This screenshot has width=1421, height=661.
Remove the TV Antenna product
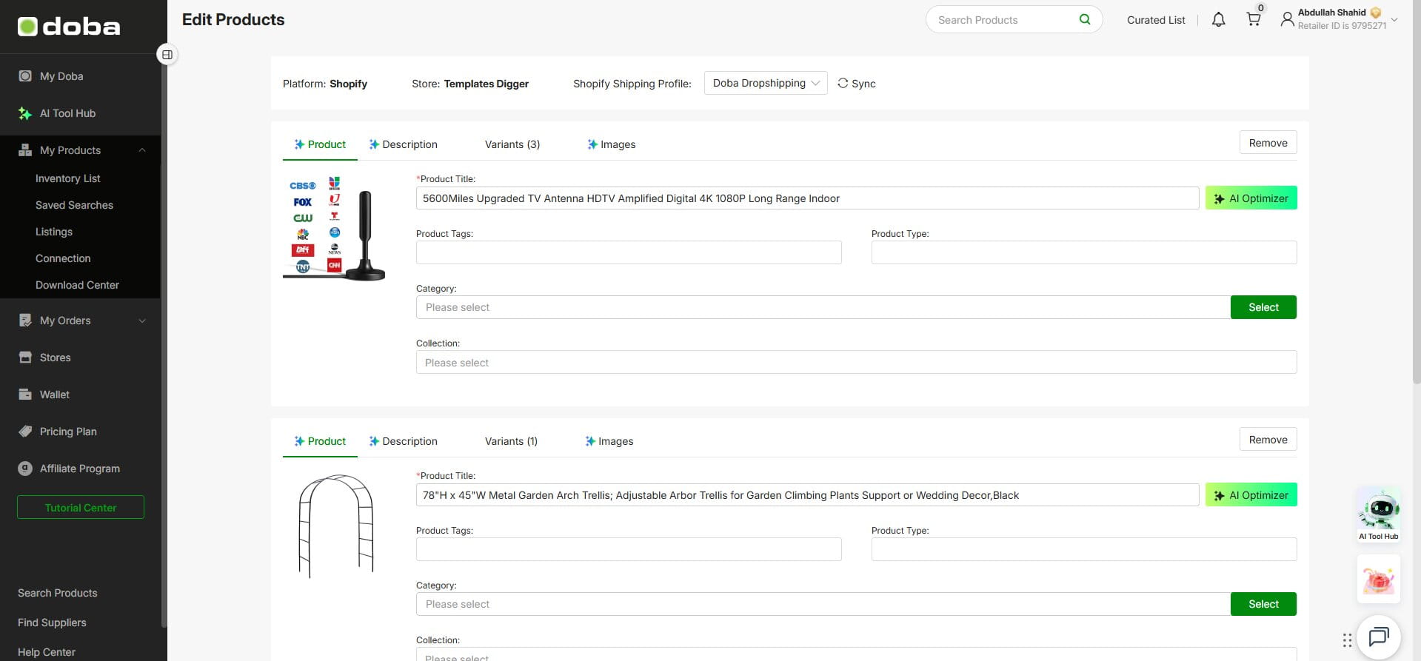click(1268, 143)
